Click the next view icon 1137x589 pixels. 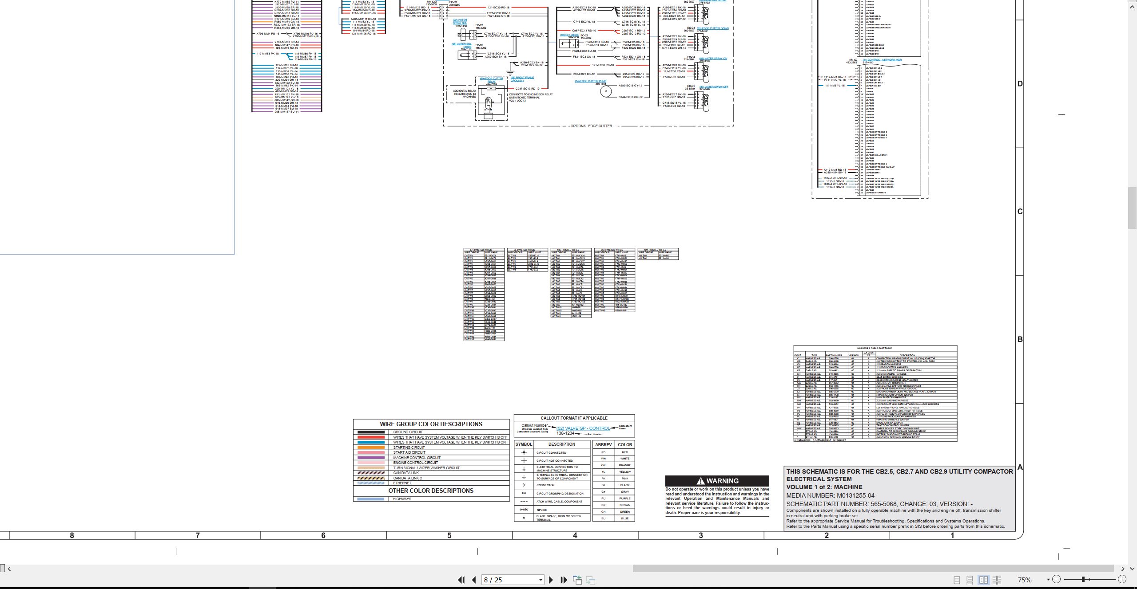pyautogui.click(x=591, y=580)
